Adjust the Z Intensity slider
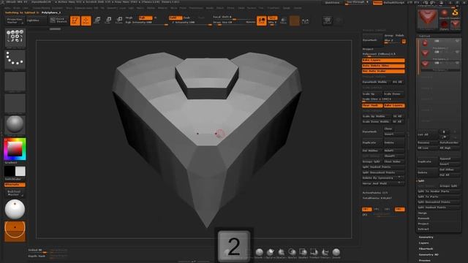The width and height of the screenshot is (468, 263). click(190, 23)
